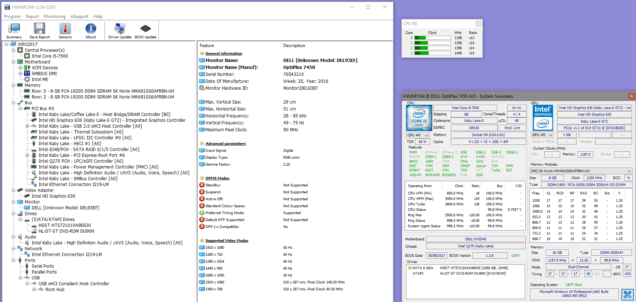The image size is (636, 302).
Task: Expand the Root Hub node
Action: [x=34, y=290]
